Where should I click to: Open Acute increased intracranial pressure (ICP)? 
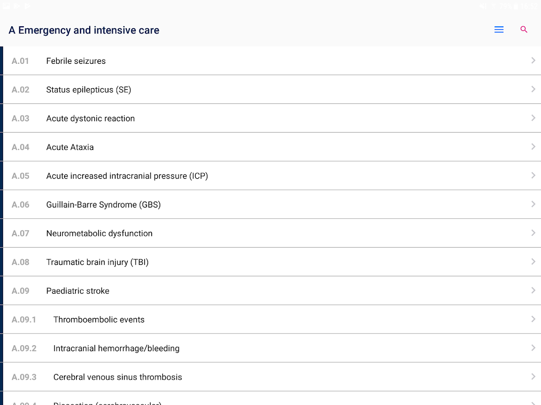click(127, 176)
